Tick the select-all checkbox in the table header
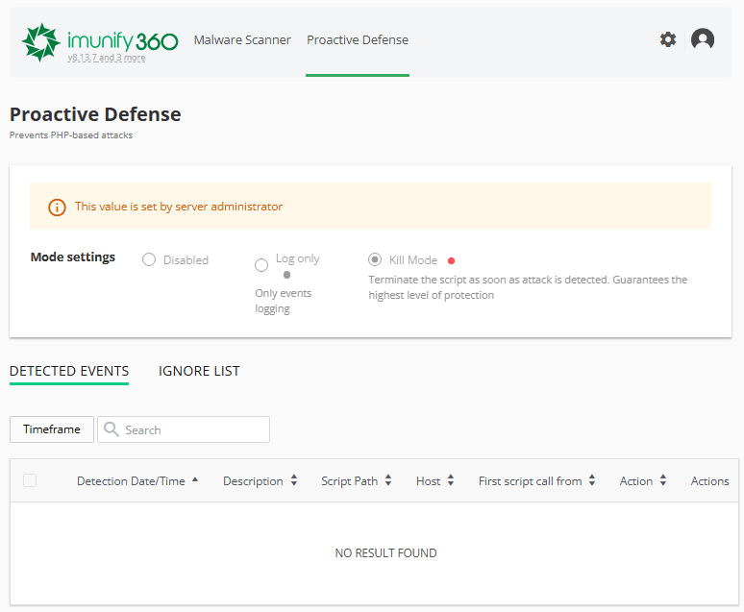744x612 pixels. pos(30,480)
